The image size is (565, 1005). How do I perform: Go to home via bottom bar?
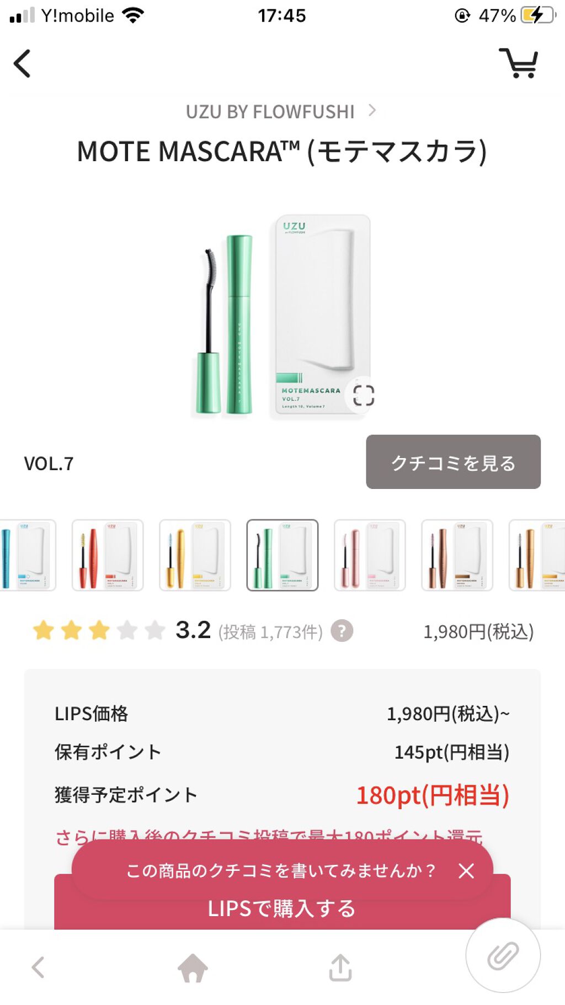[193, 967]
